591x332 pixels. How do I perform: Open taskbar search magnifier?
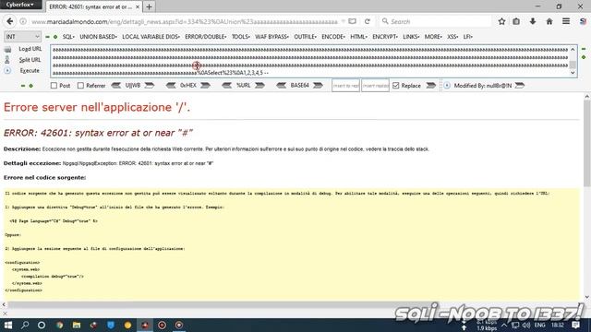coord(25,325)
